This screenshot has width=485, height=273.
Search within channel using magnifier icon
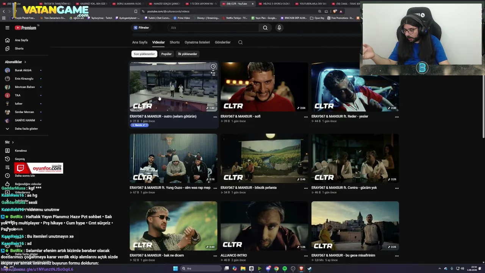[240, 42]
